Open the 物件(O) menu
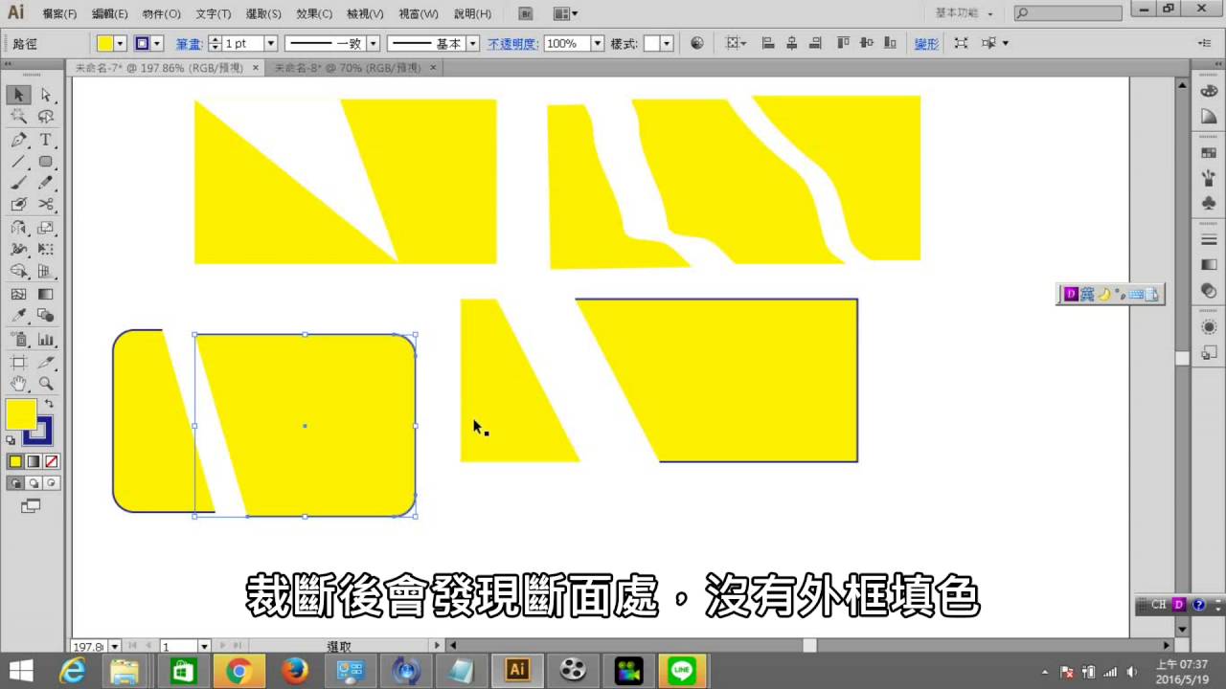The width and height of the screenshot is (1226, 689). click(x=161, y=14)
